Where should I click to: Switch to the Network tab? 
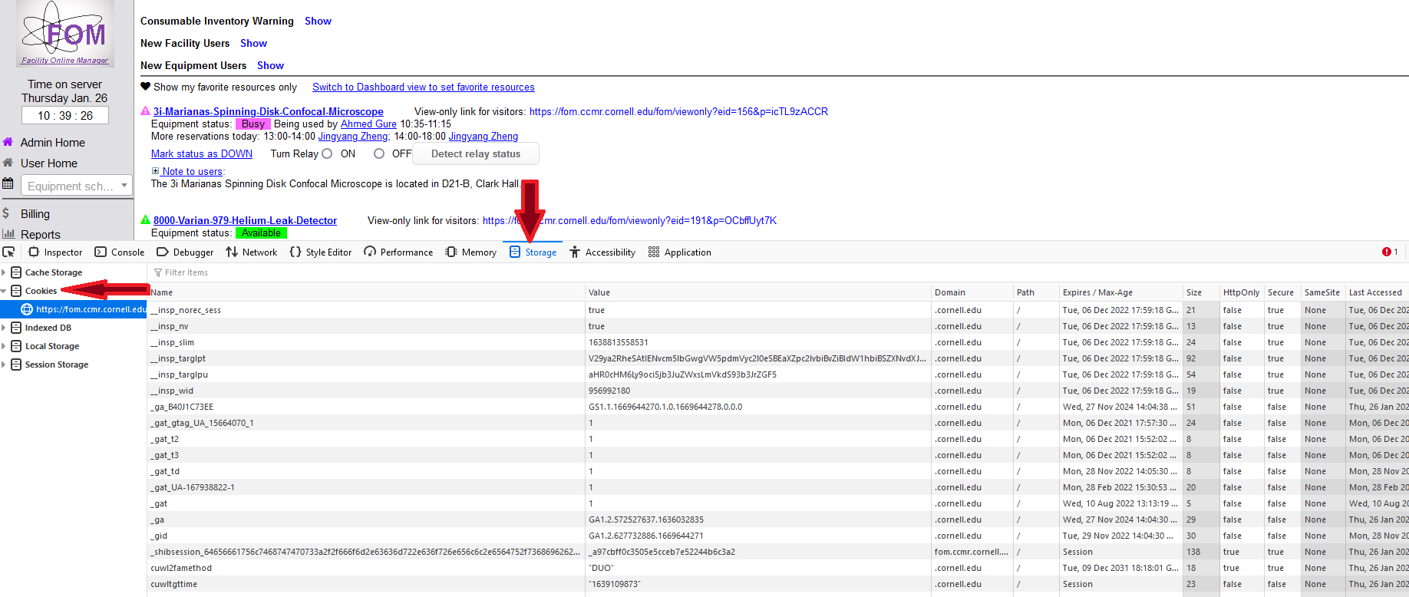coord(252,252)
